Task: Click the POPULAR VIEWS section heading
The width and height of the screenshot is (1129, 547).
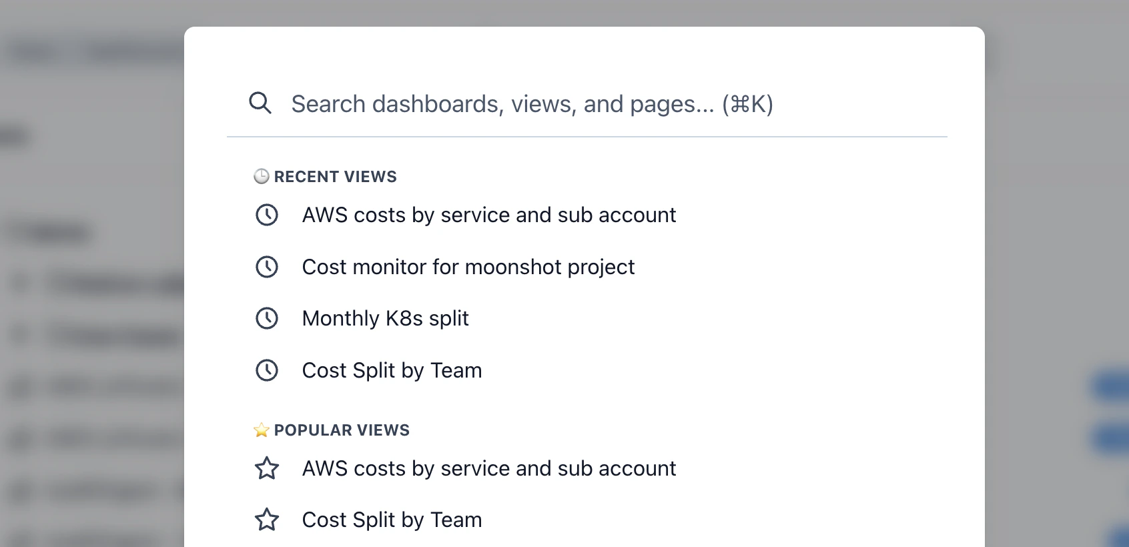Action: [342, 430]
